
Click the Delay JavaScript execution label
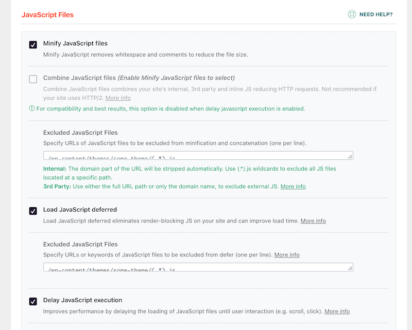(x=82, y=300)
